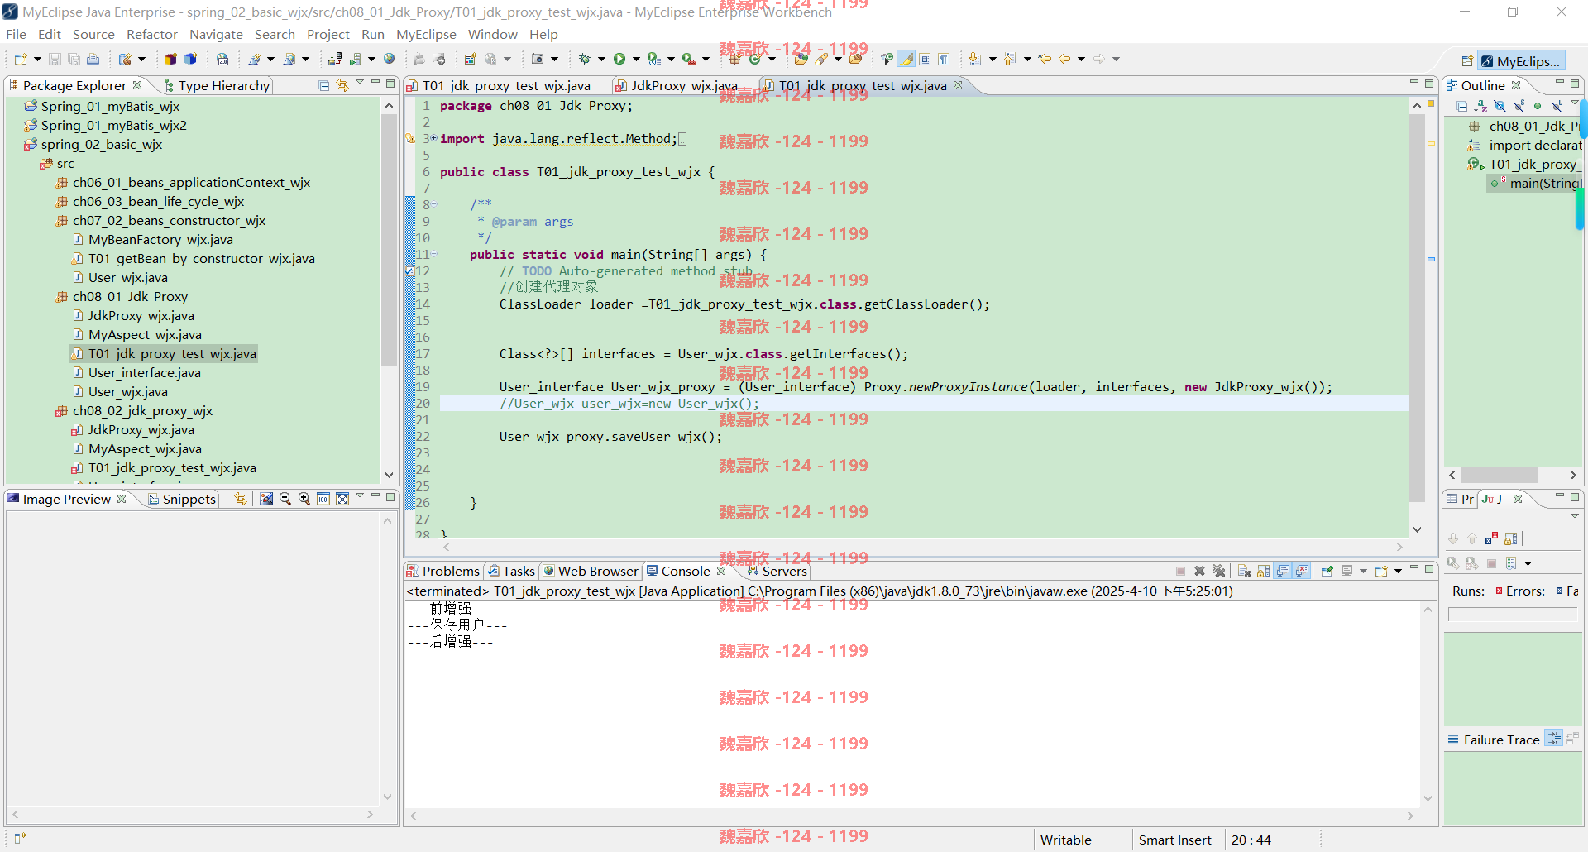
Task: Click the Next Annotation toolbar icon
Action: coord(974,59)
